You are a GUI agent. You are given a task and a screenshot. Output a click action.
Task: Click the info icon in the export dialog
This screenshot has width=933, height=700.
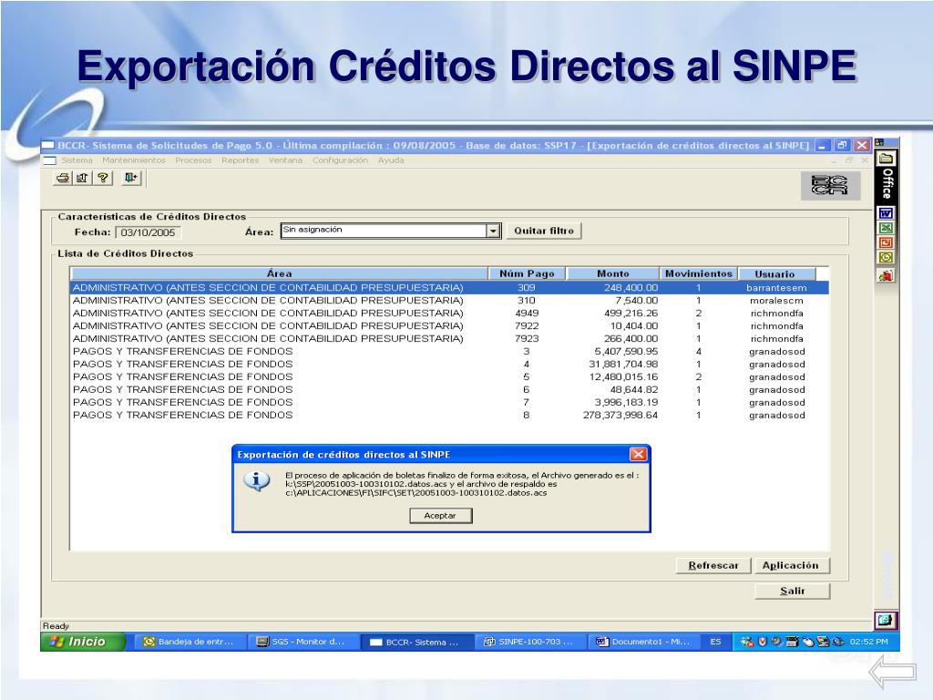coord(256,479)
